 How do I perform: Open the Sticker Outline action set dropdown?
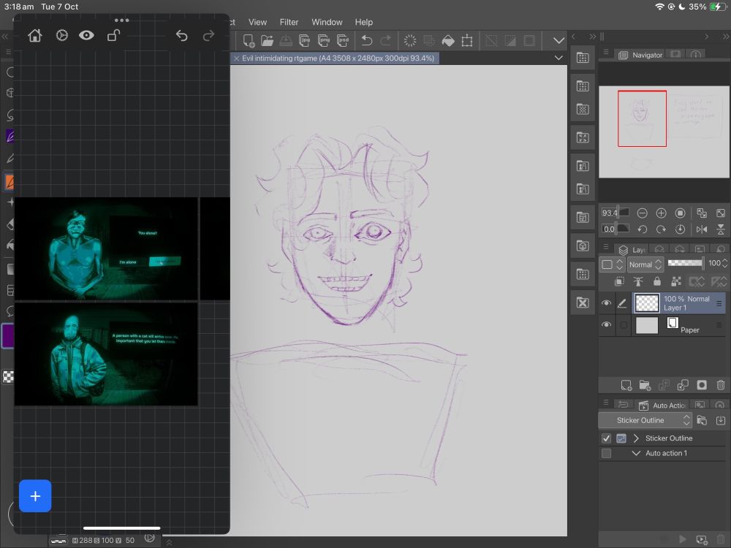coord(645,420)
